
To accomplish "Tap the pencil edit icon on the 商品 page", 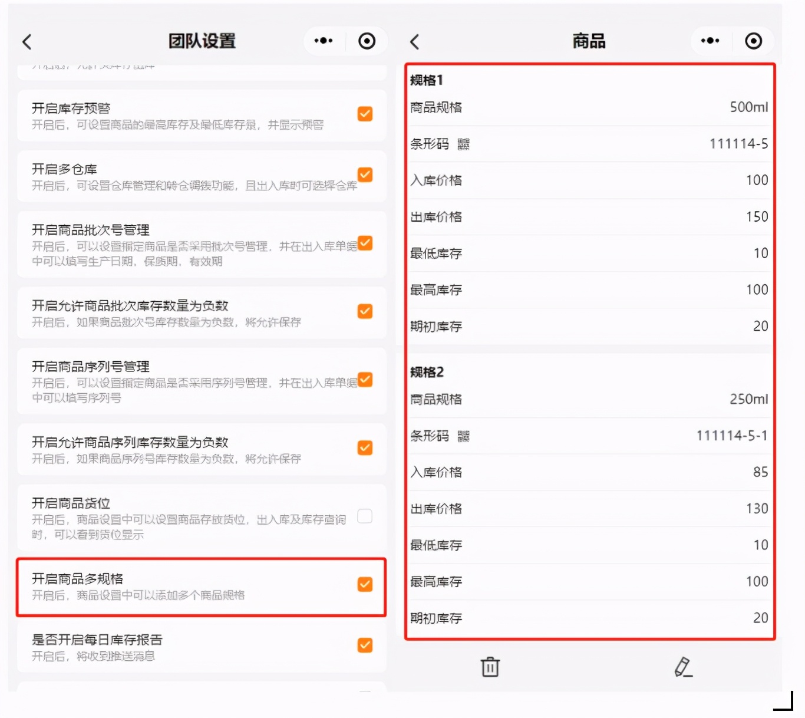I will 683,667.
